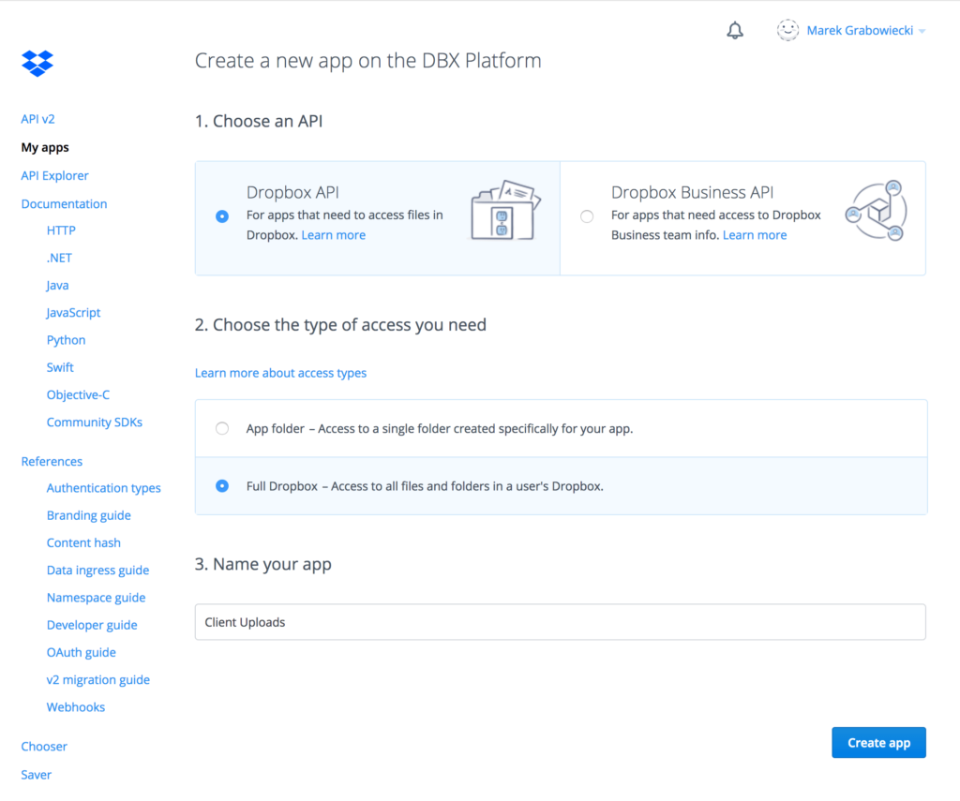Viewport: 960px width, 801px height.
Task: Click the app name input field
Action: pyautogui.click(x=561, y=622)
